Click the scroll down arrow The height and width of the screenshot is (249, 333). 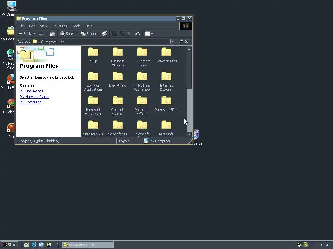[x=189, y=134]
